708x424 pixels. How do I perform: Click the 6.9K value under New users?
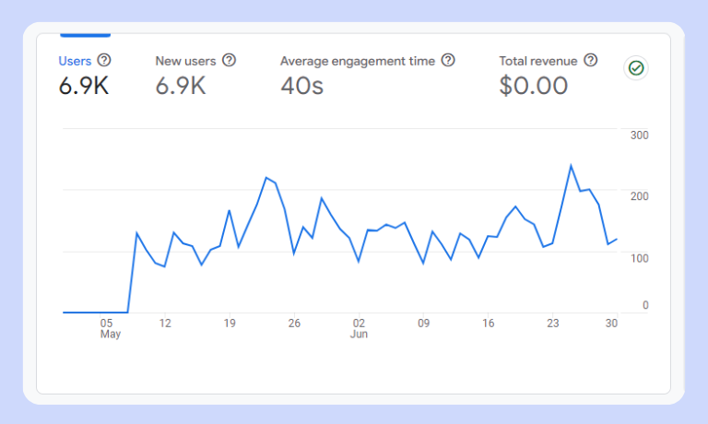tap(181, 87)
